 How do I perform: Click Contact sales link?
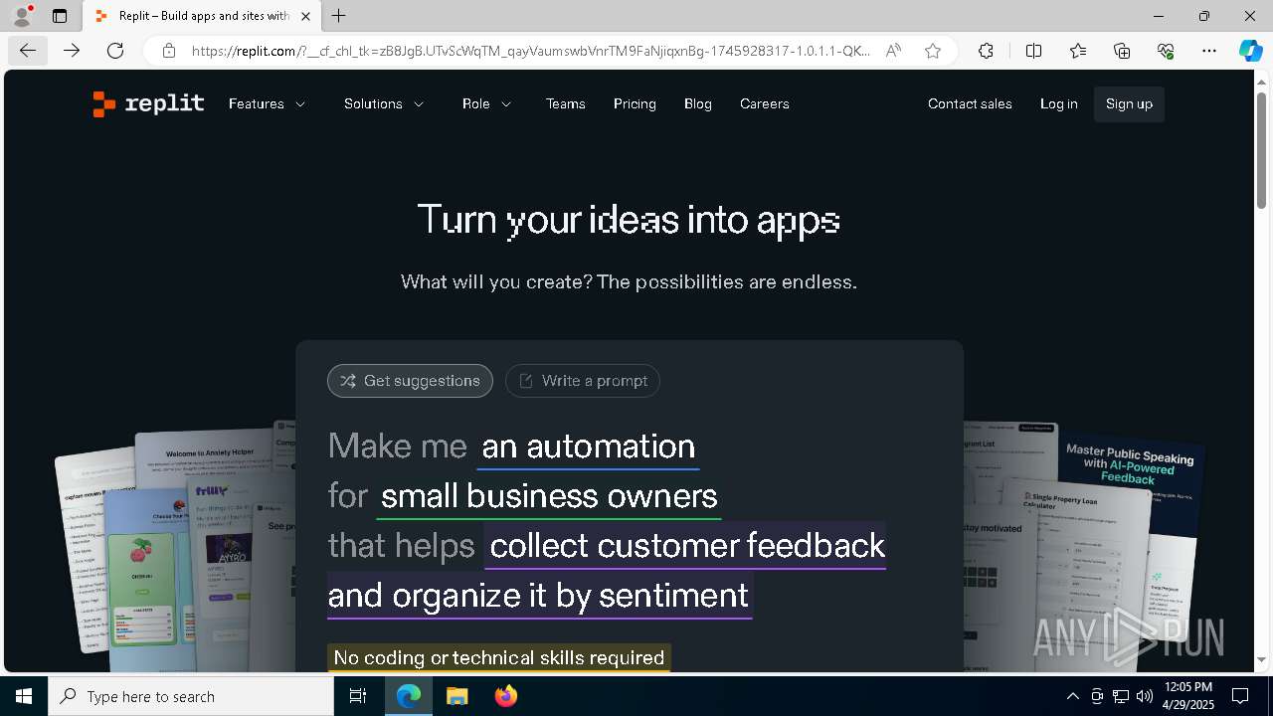(970, 103)
